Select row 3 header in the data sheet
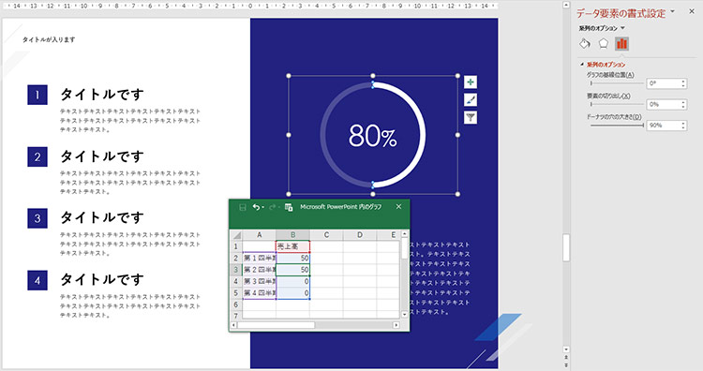The height and width of the screenshot is (371, 703). pos(236,270)
